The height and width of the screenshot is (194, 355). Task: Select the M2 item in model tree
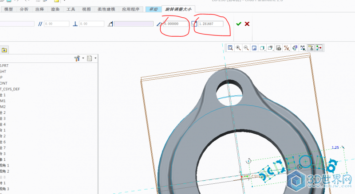click(3, 107)
